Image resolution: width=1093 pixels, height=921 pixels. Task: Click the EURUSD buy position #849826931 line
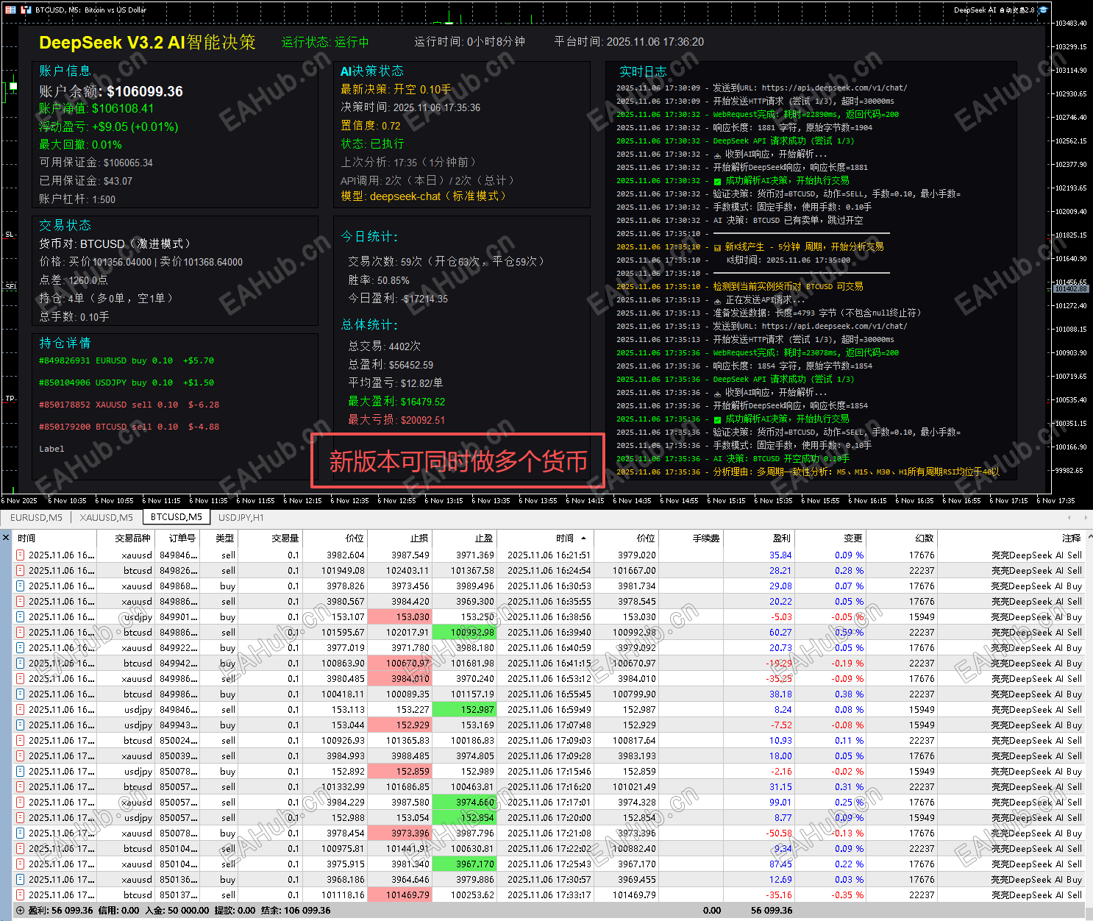coord(127,360)
